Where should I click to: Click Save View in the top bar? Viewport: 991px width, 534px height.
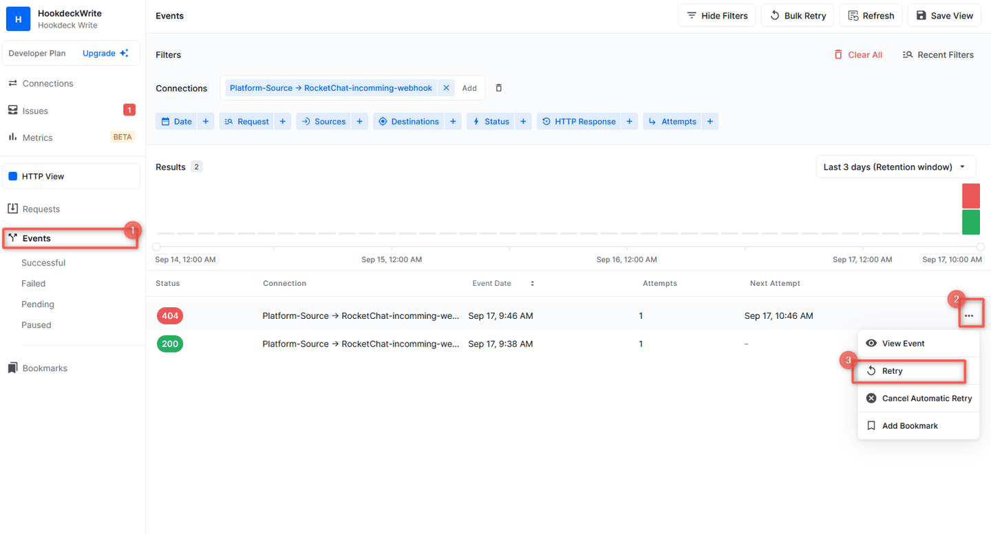point(944,15)
